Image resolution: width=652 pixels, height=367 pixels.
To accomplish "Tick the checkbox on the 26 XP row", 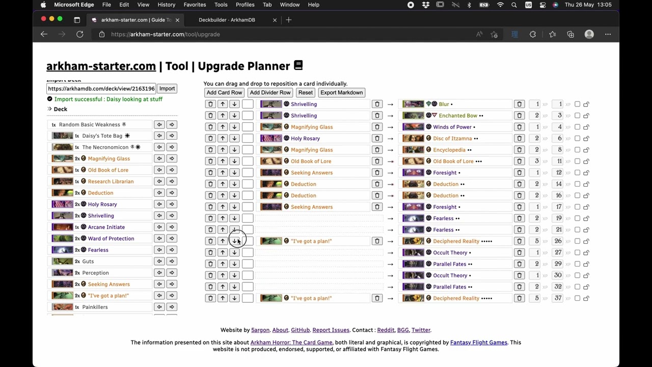I will (577, 241).
